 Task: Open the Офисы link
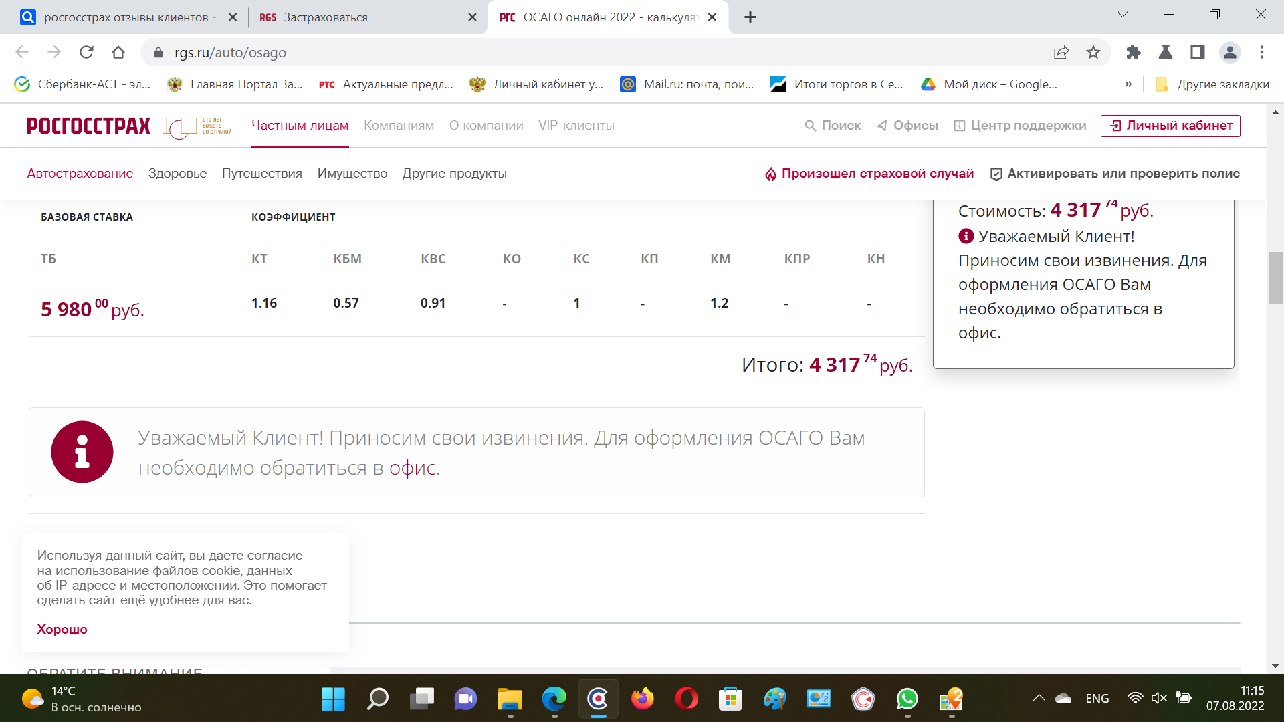(x=907, y=126)
